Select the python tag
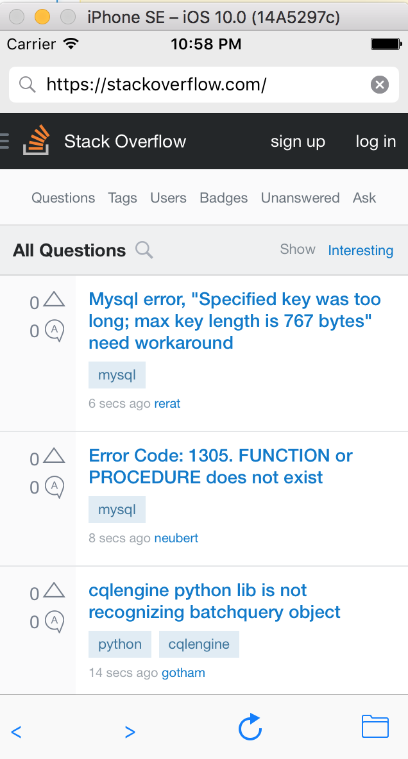 coord(120,644)
